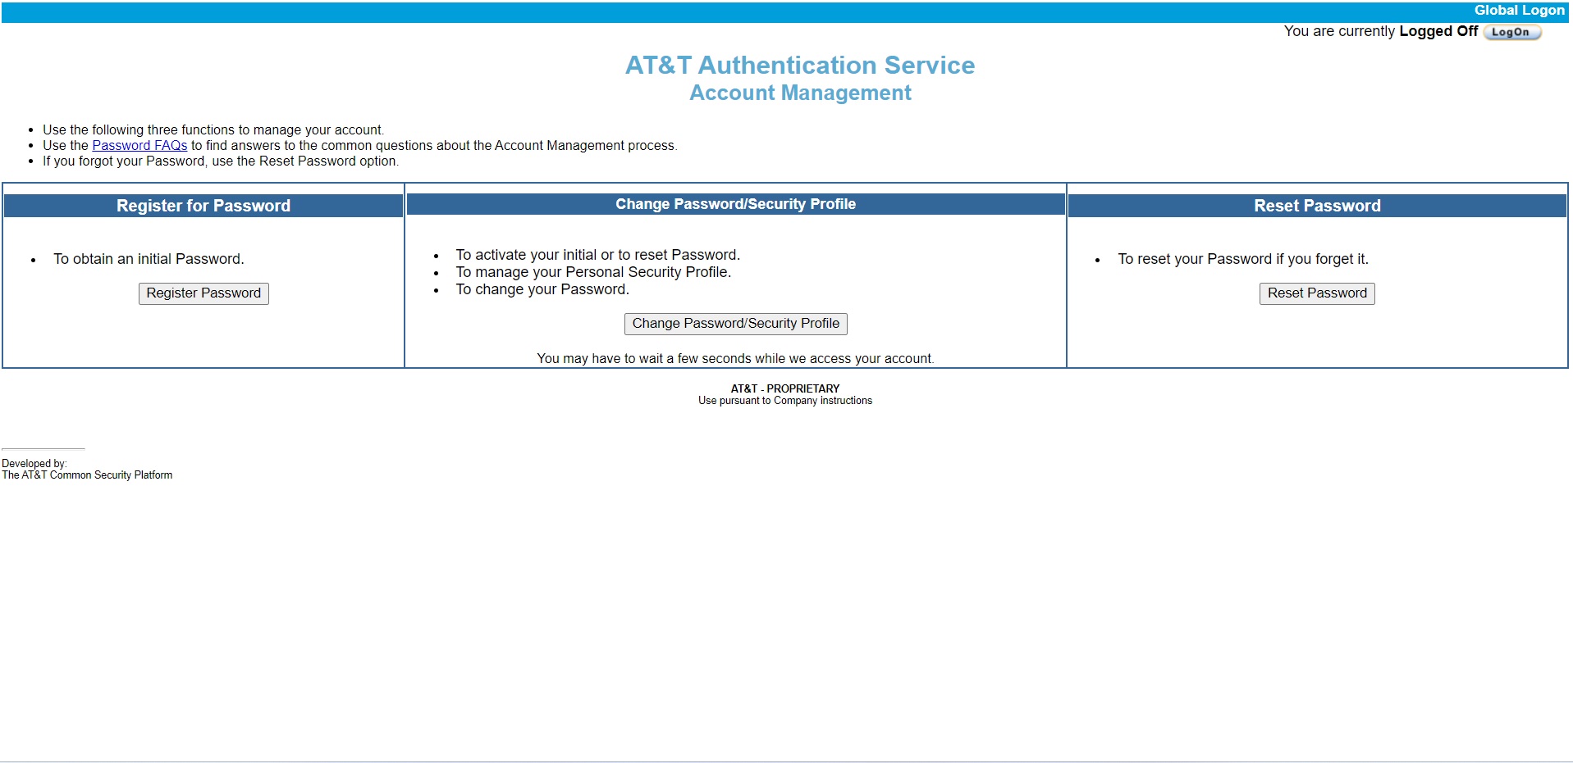Click the Account Management subtitle
The image size is (1573, 763).
[800, 93]
